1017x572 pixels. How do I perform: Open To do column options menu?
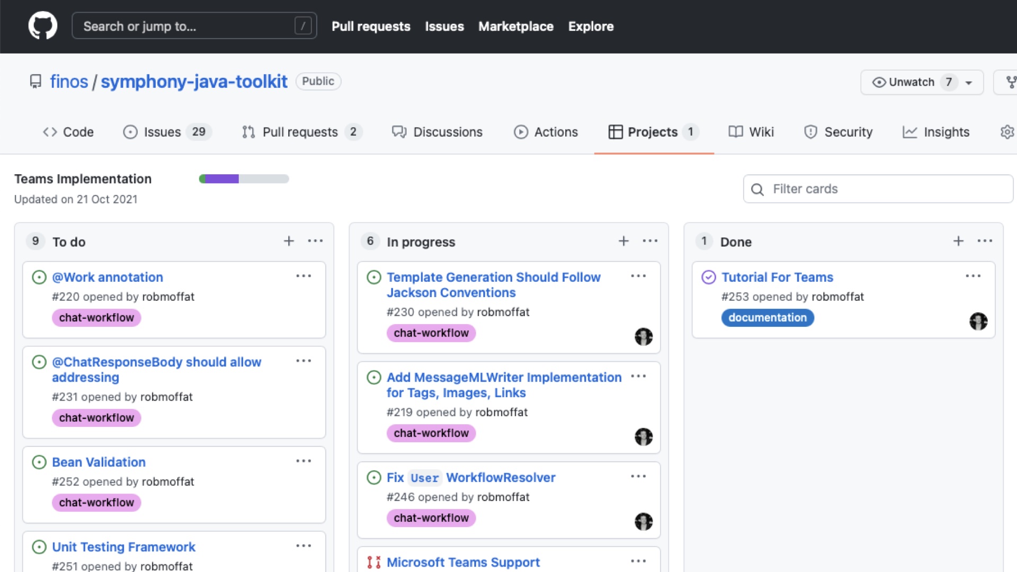pos(315,241)
